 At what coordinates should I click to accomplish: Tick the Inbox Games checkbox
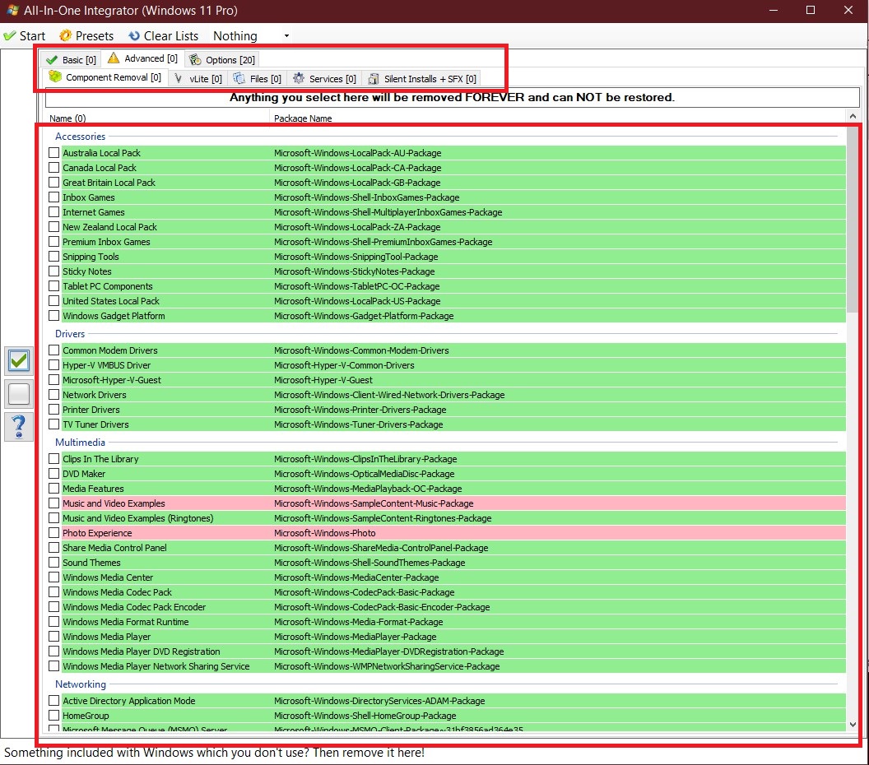[x=53, y=197]
